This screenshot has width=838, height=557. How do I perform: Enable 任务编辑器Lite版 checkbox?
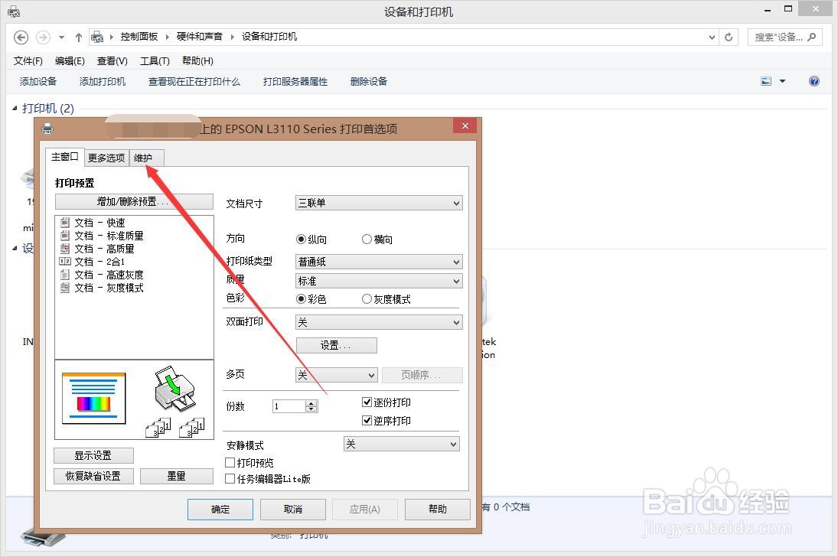230,478
